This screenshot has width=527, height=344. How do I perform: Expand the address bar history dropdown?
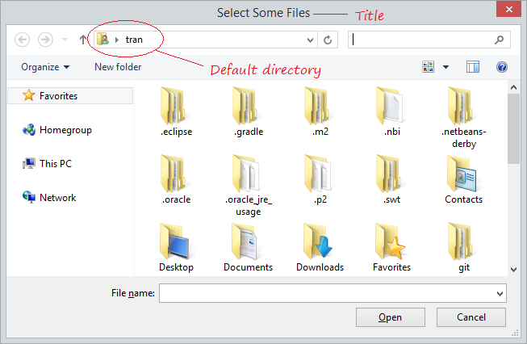pyautogui.click(x=310, y=40)
